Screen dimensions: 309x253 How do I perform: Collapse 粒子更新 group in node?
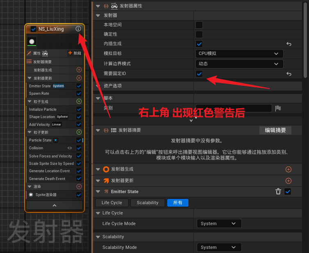pos(30,132)
